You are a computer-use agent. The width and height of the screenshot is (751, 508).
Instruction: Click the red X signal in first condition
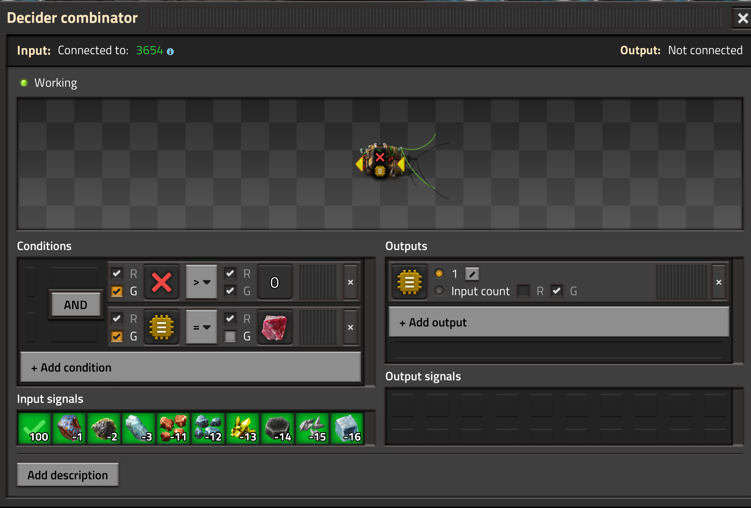point(162,282)
